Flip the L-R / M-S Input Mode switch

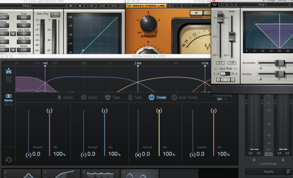[x=225, y=74]
